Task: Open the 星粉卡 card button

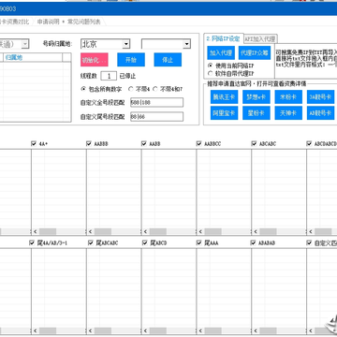Action: click(x=256, y=113)
